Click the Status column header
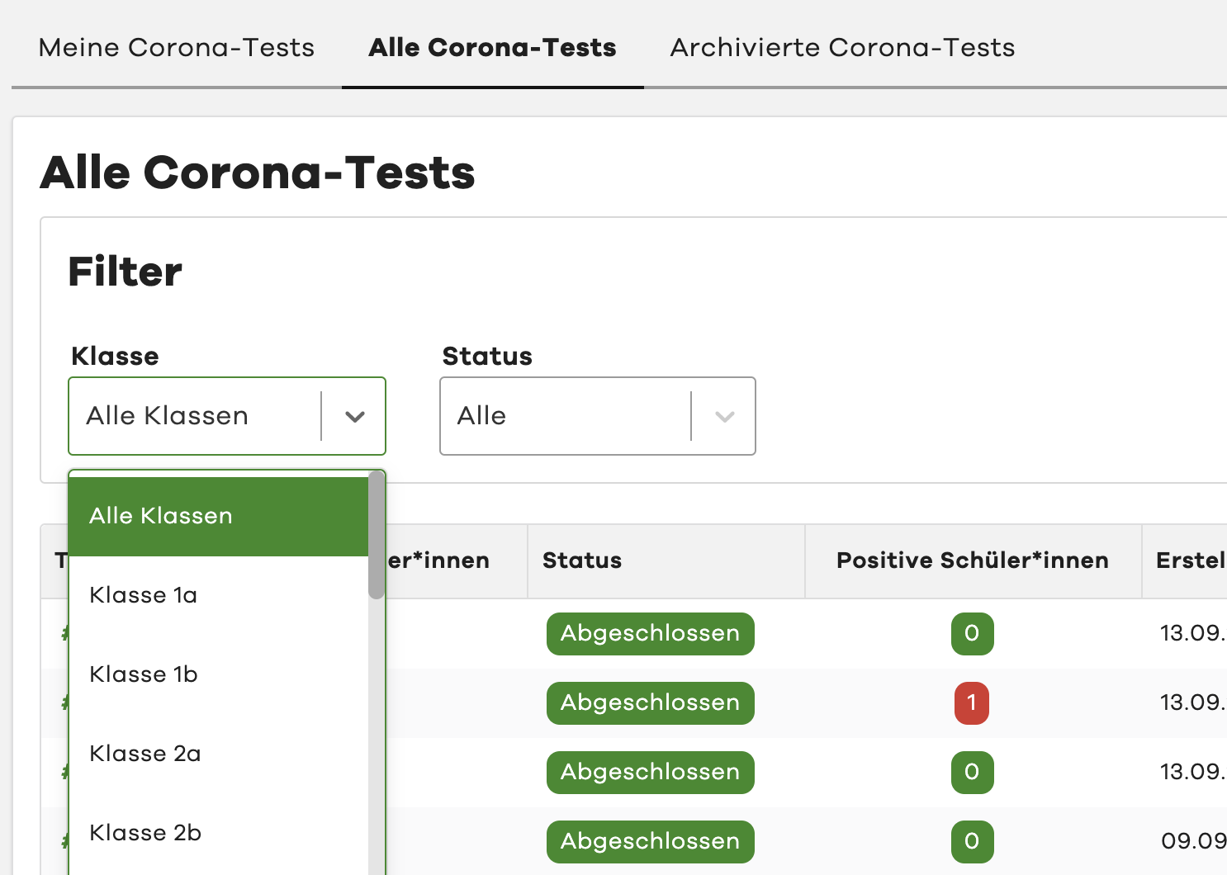This screenshot has width=1227, height=875. click(582, 560)
